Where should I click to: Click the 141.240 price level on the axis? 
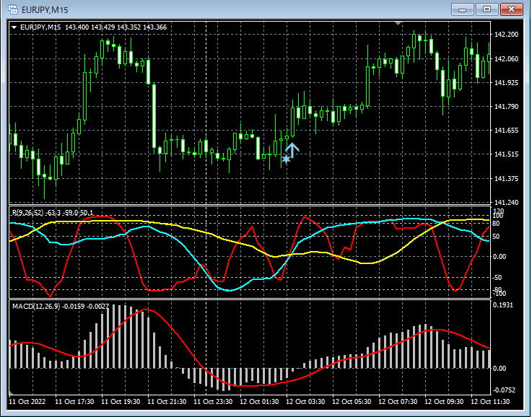point(507,203)
